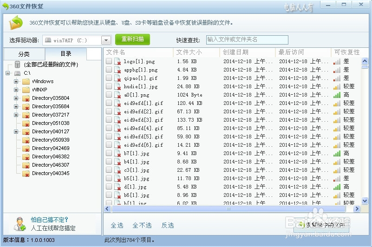Select the checkbox for b4[1].jpg
Screen dimensions: 372x247
tap(109, 162)
